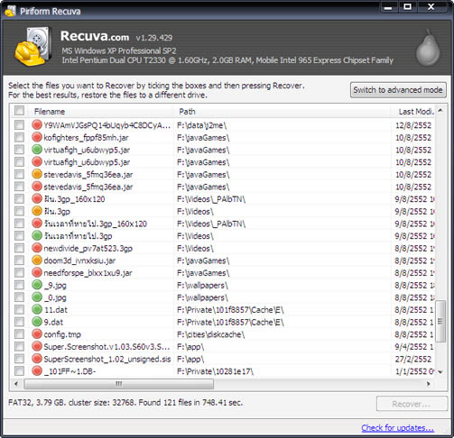The width and height of the screenshot is (454, 438).
Task: Click the green status icon for _0.jpg
Action: pos(37,297)
